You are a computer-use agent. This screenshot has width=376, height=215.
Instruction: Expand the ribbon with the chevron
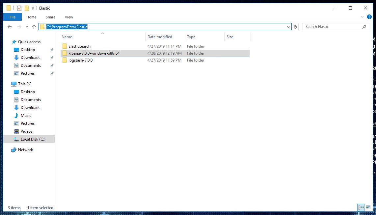tap(362, 17)
